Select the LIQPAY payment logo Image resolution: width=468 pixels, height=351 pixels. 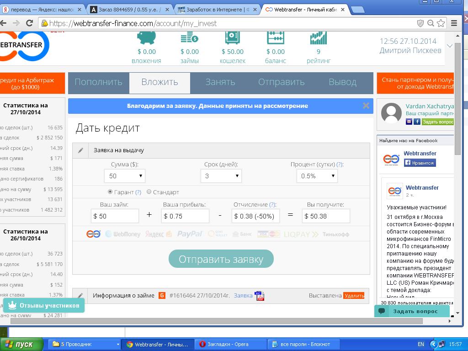301,234
